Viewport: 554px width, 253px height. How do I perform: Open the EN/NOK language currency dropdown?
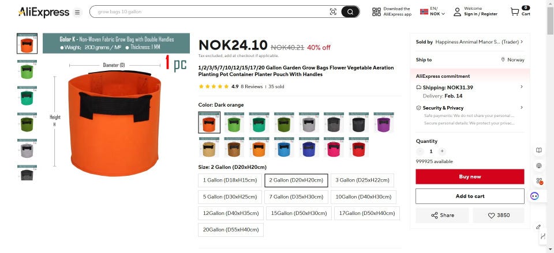pyautogui.click(x=432, y=12)
